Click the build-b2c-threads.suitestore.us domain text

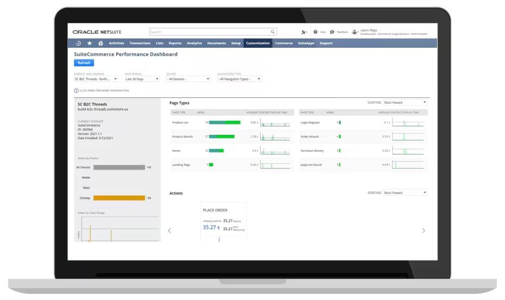point(103,109)
